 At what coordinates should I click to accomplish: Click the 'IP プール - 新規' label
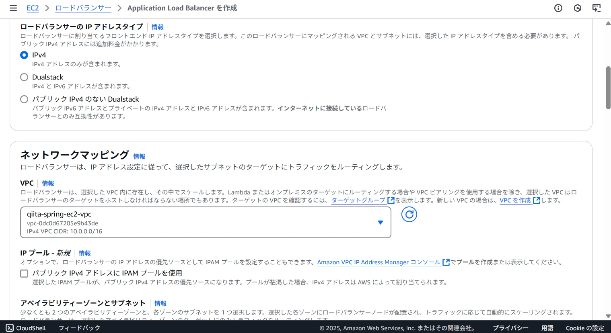click(45, 253)
